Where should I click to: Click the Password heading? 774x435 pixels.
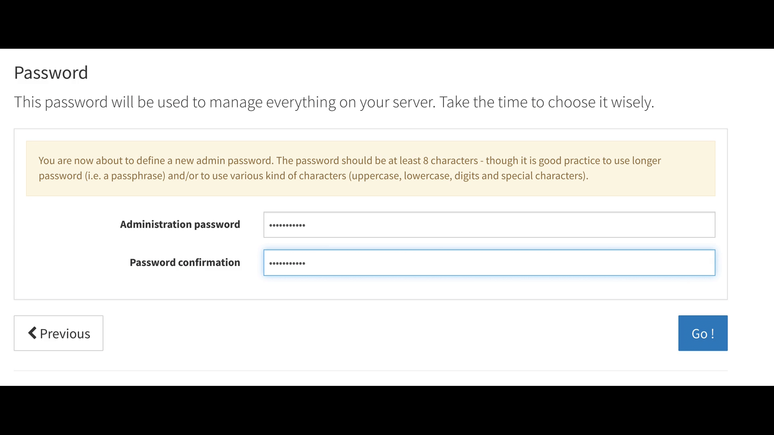[x=51, y=73]
